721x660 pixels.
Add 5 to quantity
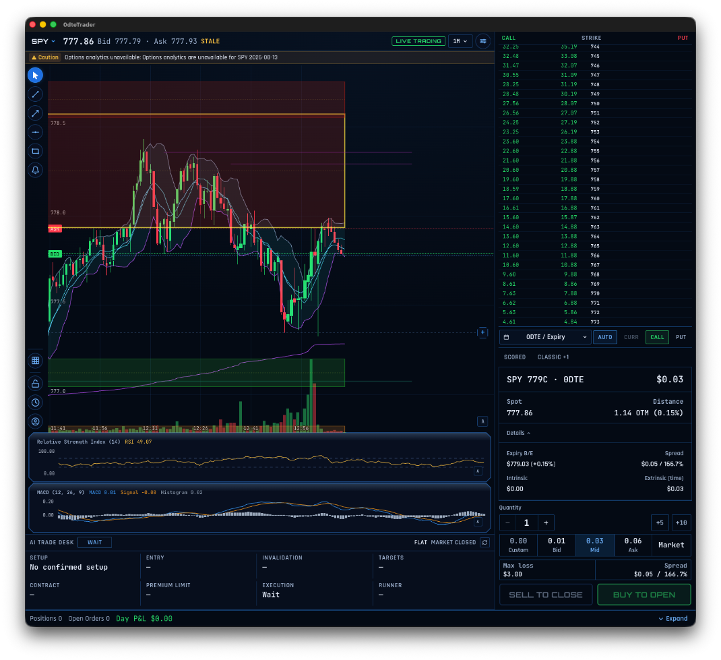tap(660, 523)
